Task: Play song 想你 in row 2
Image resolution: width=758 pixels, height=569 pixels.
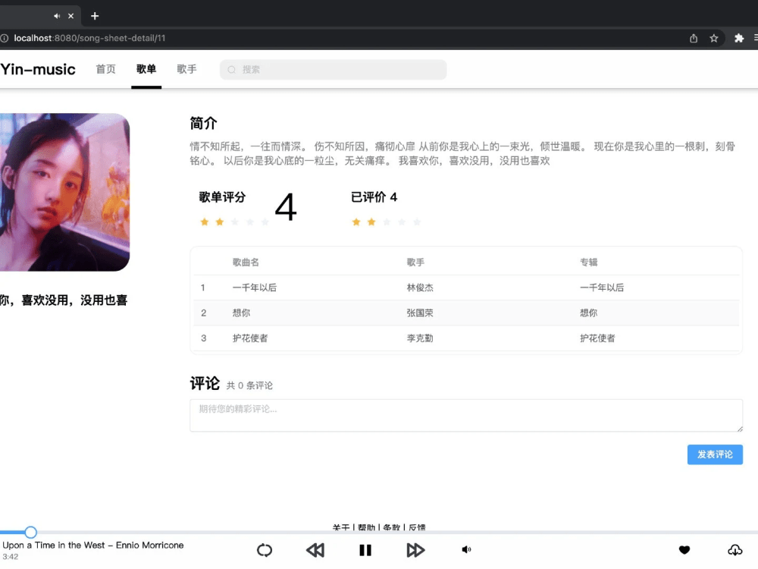Action: coord(241,313)
